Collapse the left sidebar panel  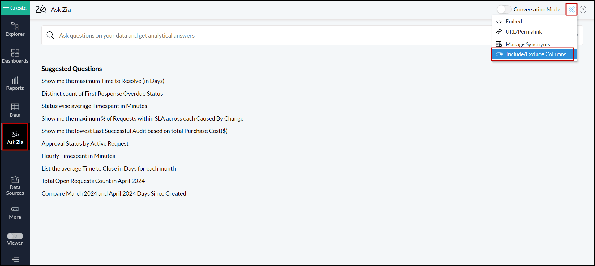(x=15, y=259)
